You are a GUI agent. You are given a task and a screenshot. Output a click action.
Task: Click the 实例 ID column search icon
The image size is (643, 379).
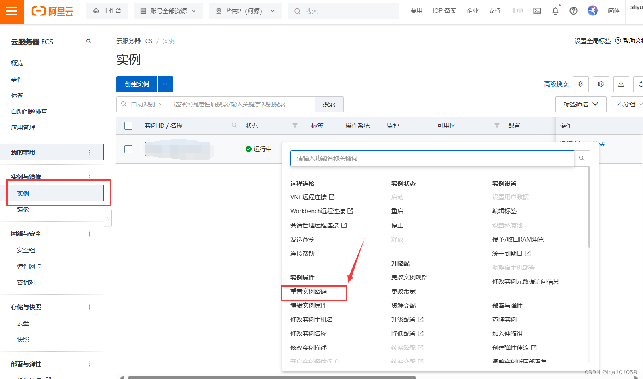click(234, 125)
